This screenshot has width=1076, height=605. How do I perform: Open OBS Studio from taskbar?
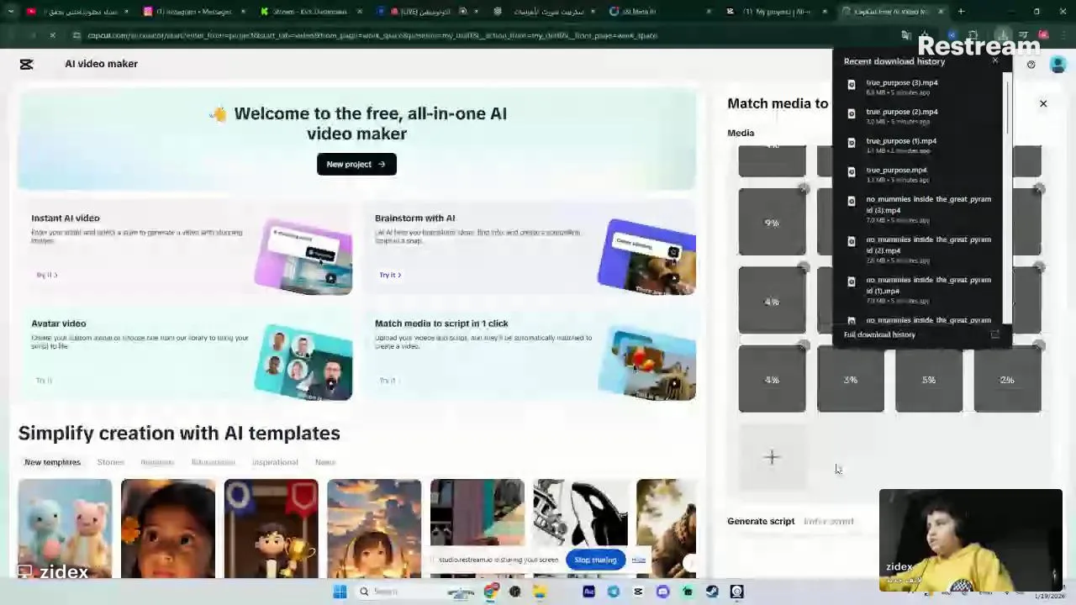(x=515, y=592)
